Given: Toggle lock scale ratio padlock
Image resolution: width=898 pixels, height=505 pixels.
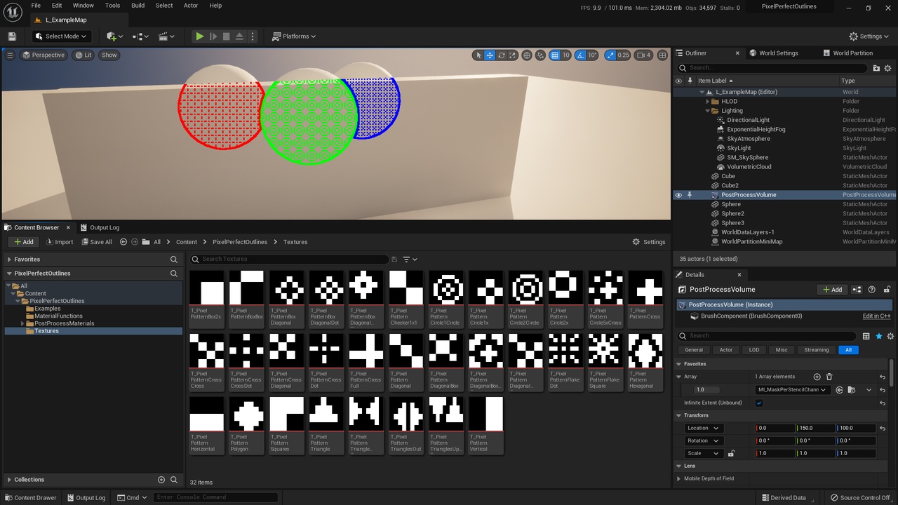Looking at the screenshot, I should pos(731,453).
